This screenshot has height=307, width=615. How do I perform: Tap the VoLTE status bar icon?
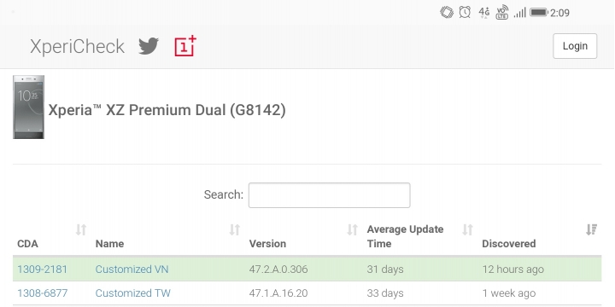click(x=502, y=13)
